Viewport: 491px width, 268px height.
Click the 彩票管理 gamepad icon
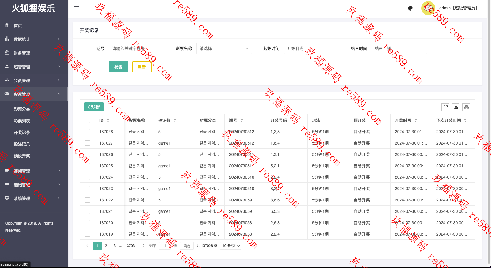tap(7, 94)
